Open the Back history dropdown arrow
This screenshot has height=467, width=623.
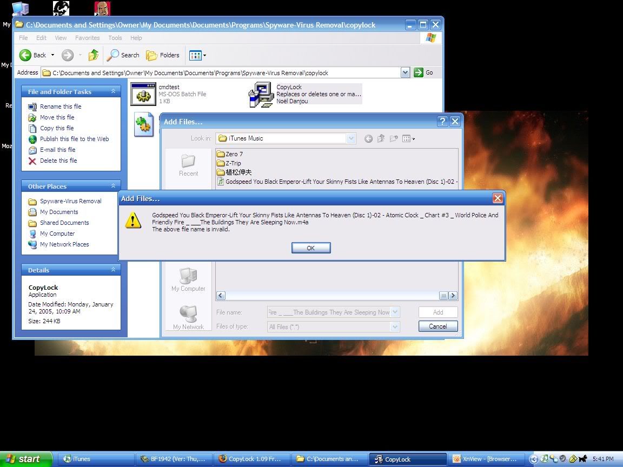pyautogui.click(x=52, y=55)
